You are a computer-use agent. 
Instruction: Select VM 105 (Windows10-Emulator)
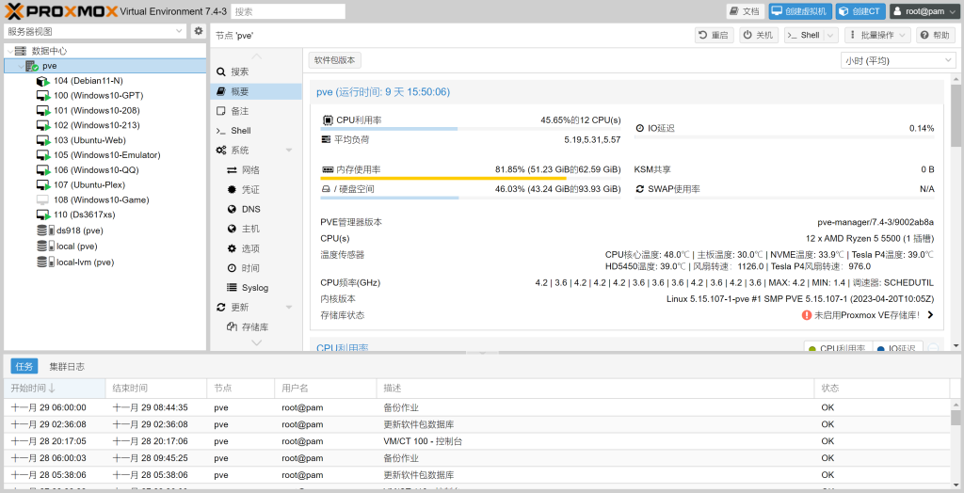107,155
